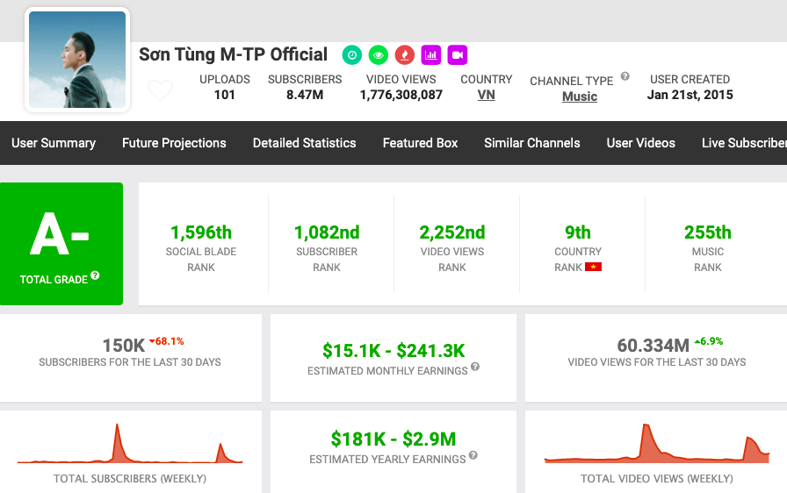Click the red 68.1% decrease indicator

tap(167, 341)
